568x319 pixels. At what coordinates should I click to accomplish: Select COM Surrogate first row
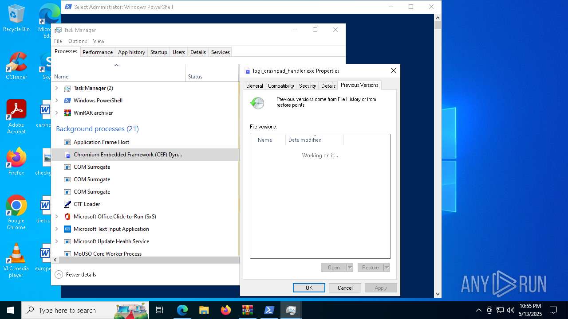pyautogui.click(x=145, y=167)
